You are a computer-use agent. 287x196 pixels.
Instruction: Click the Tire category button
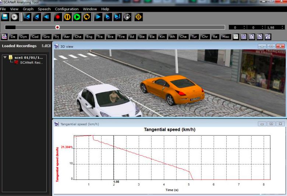pyautogui.click(x=121, y=37)
